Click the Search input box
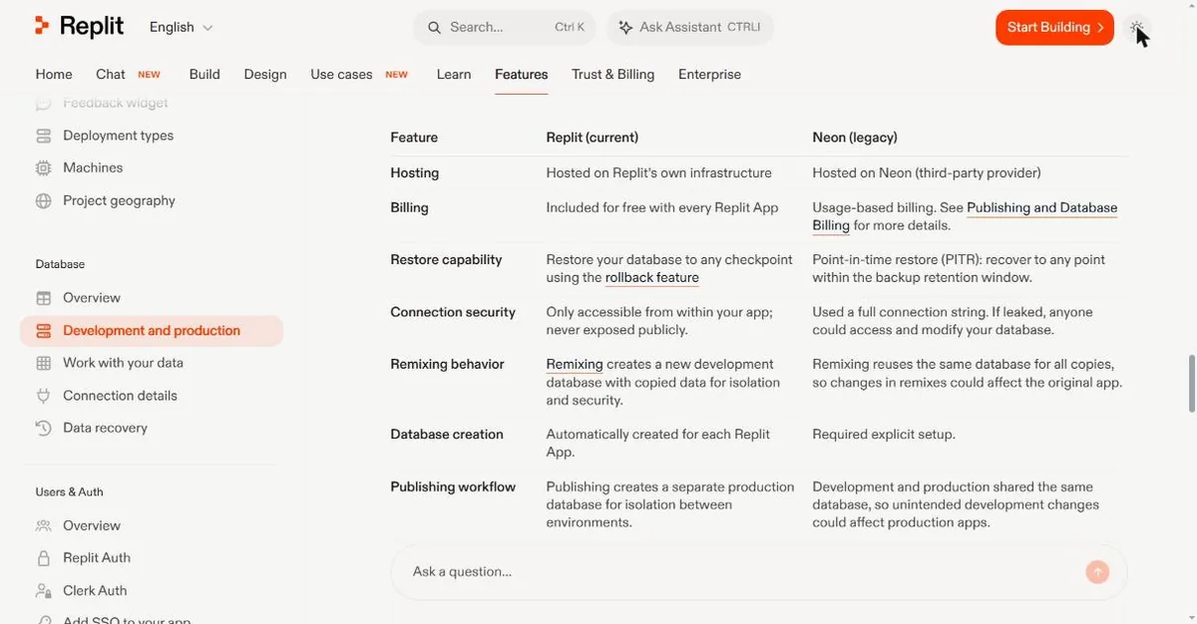1197x624 pixels. [504, 28]
